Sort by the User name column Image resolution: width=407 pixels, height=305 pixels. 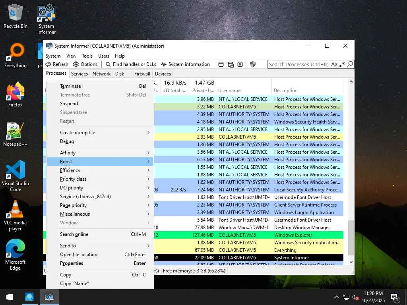pos(244,91)
